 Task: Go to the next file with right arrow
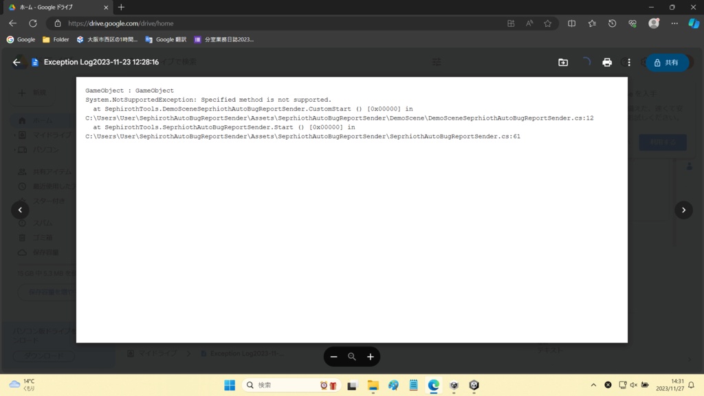pyautogui.click(x=683, y=210)
